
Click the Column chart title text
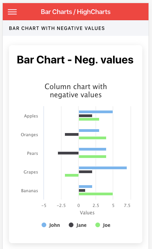(76, 91)
